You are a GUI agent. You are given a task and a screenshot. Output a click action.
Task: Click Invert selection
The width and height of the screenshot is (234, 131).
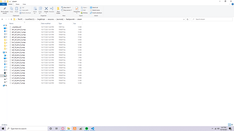tap(96, 13)
